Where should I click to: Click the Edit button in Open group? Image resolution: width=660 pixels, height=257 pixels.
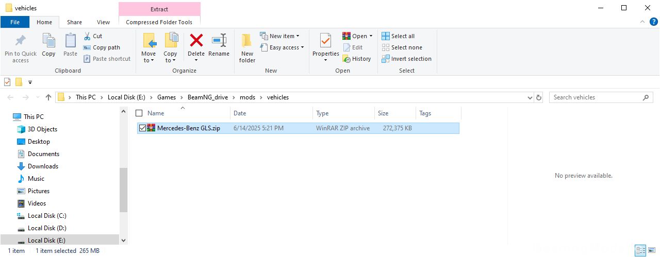pyautogui.click(x=353, y=47)
